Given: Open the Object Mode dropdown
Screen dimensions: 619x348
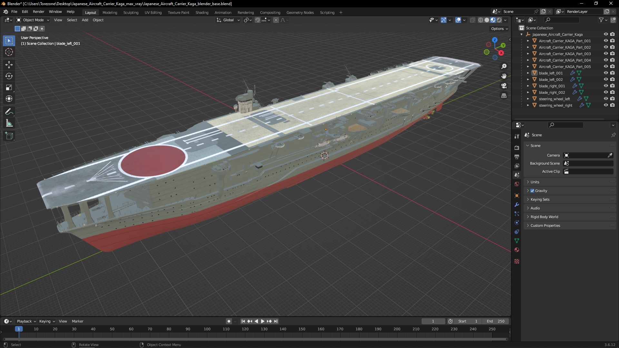Looking at the screenshot, I should tap(33, 20).
